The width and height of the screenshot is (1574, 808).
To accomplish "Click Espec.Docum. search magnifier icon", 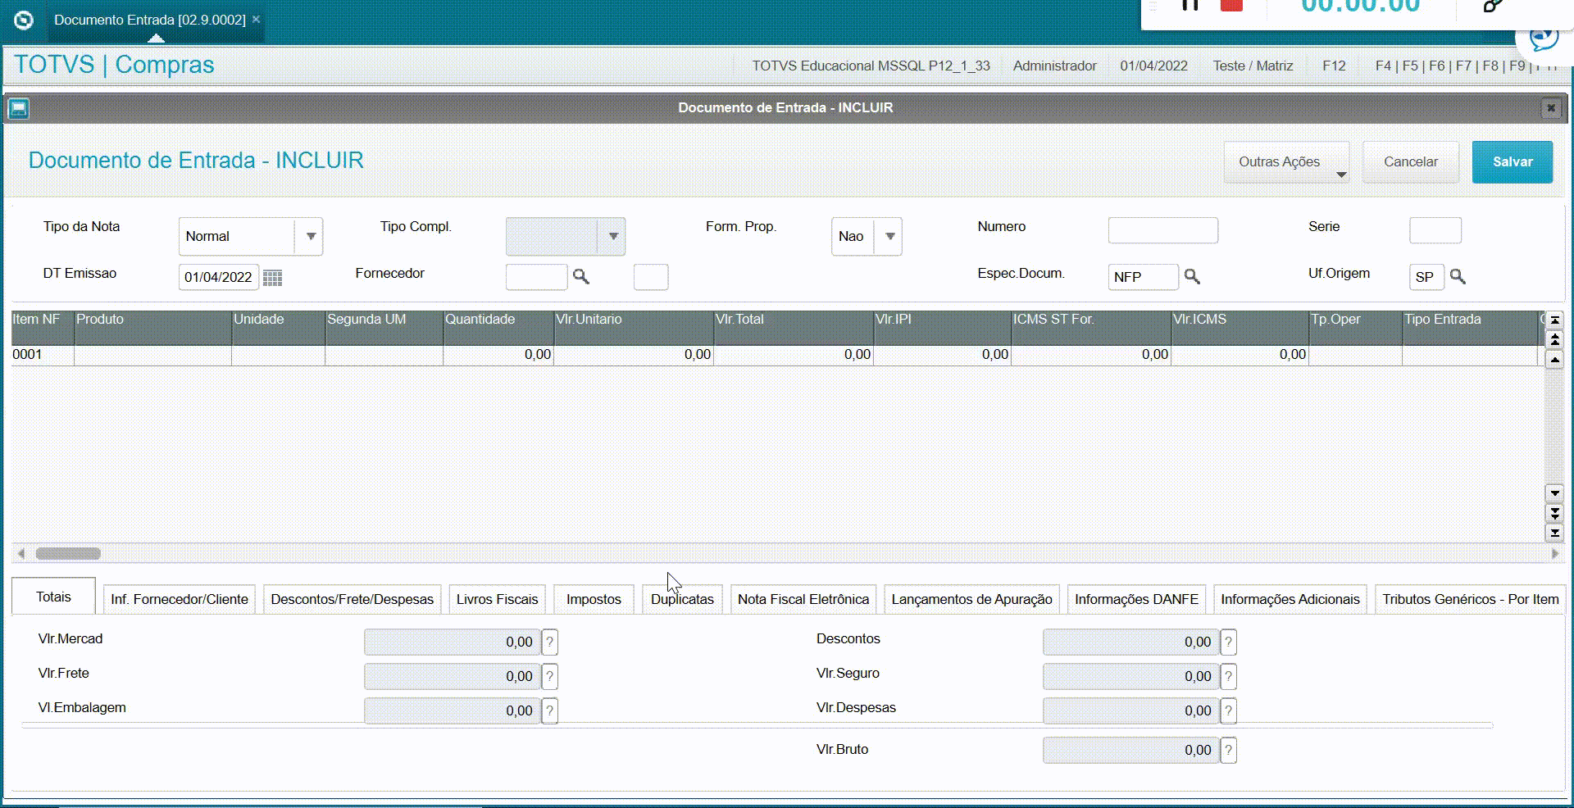I will 1192,277.
